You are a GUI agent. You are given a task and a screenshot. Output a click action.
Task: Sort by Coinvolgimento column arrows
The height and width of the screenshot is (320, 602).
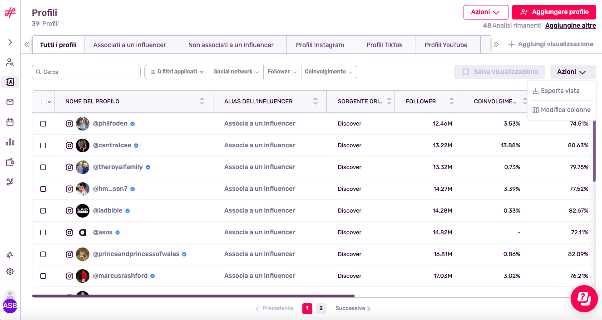pyautogui.click(x=525, y=102)
